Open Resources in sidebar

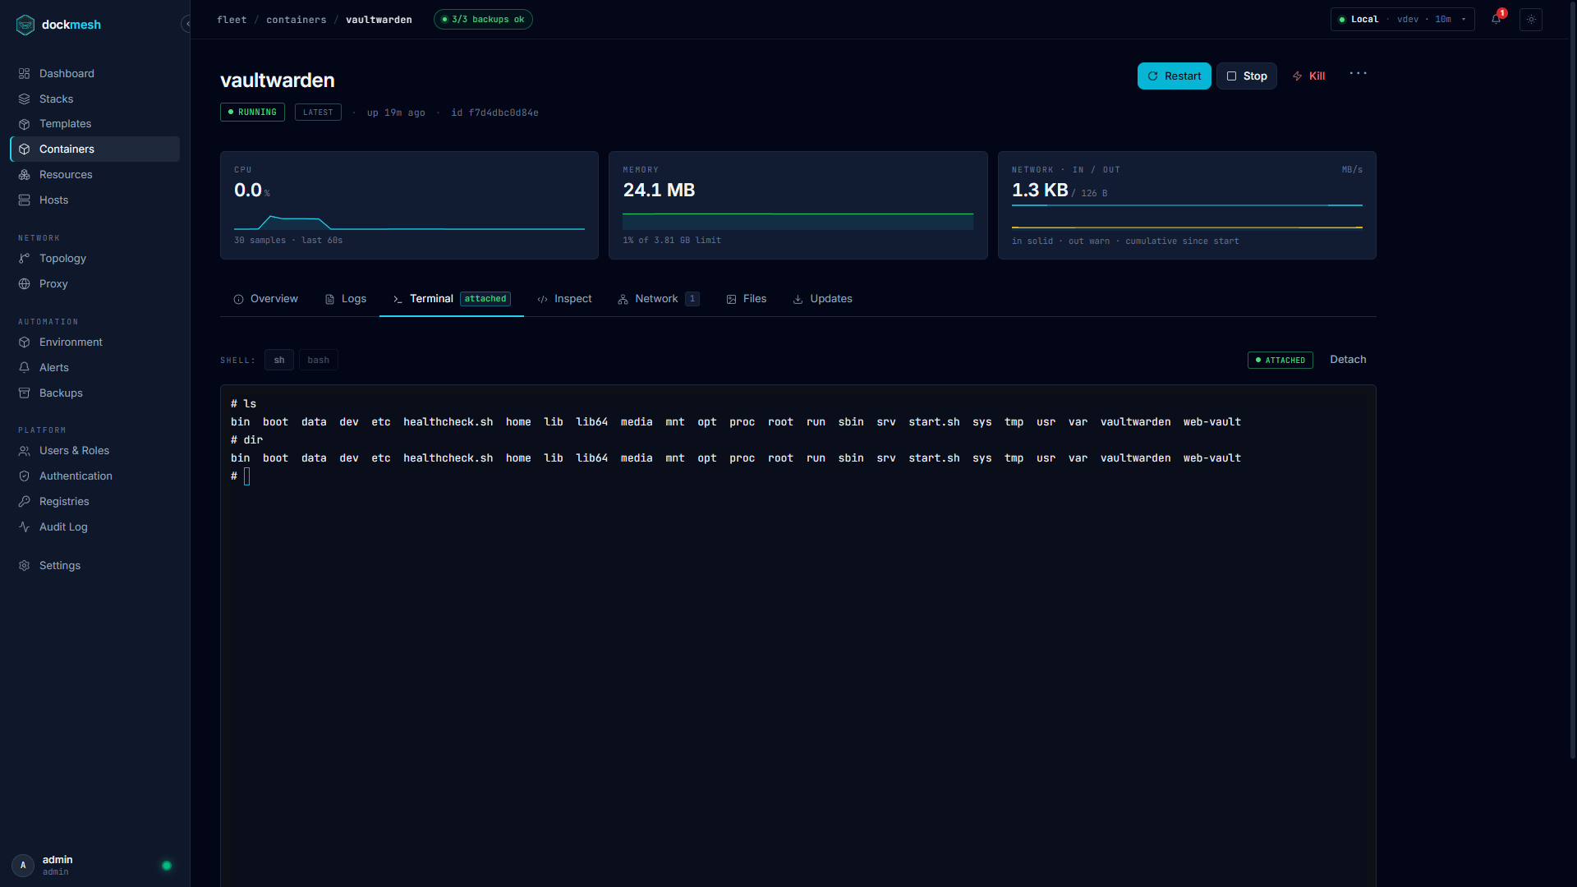pos(94,174)
